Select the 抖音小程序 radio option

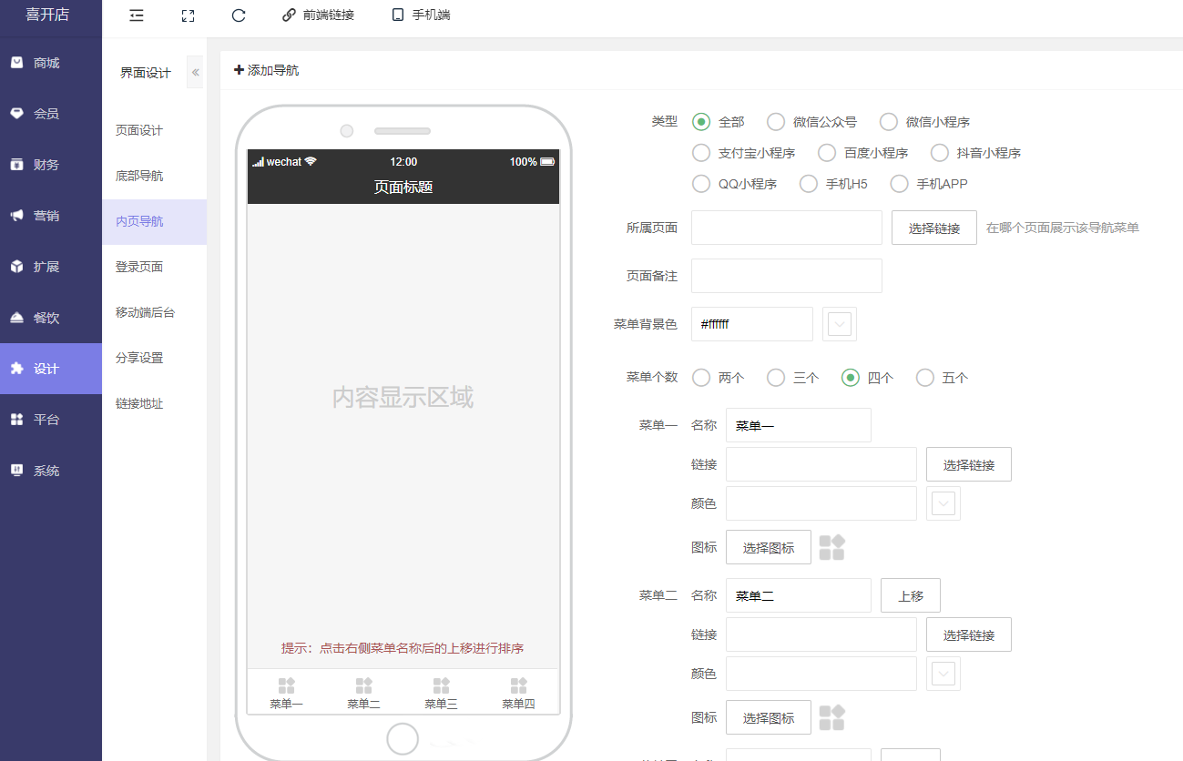940,153
